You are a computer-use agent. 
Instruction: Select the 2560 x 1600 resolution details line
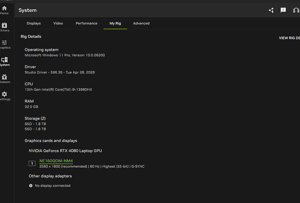[92, 167]
